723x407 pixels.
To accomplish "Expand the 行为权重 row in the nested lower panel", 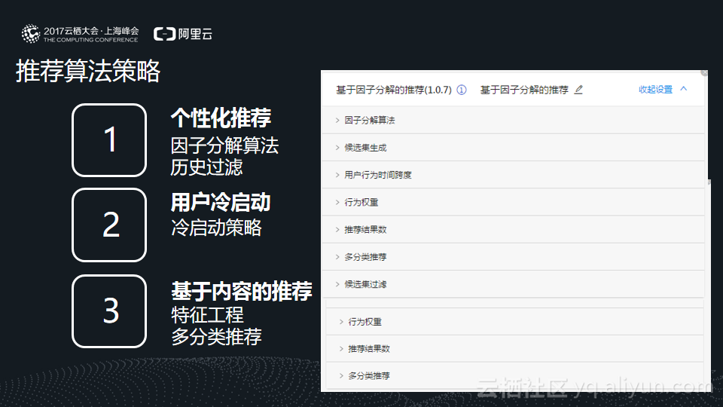I will coord(514,322).
